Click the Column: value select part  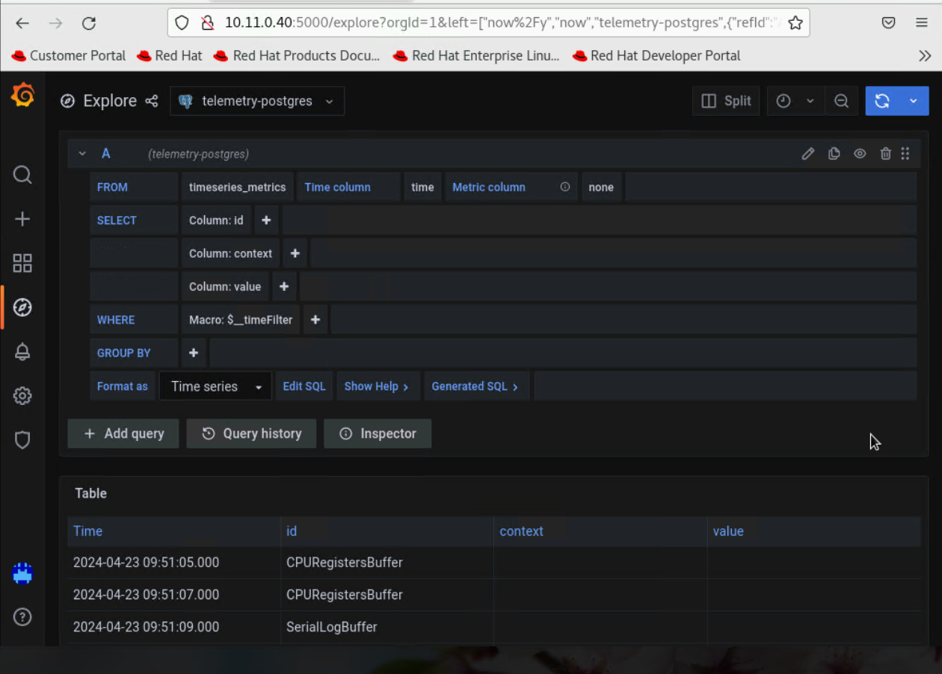tap(225, 286)
